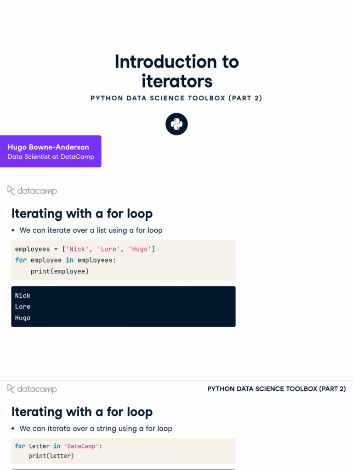Click the employees list assignment code line
The width and height of the screenshot is (353, 470).
pyautogui.click(x=85, y=249)
